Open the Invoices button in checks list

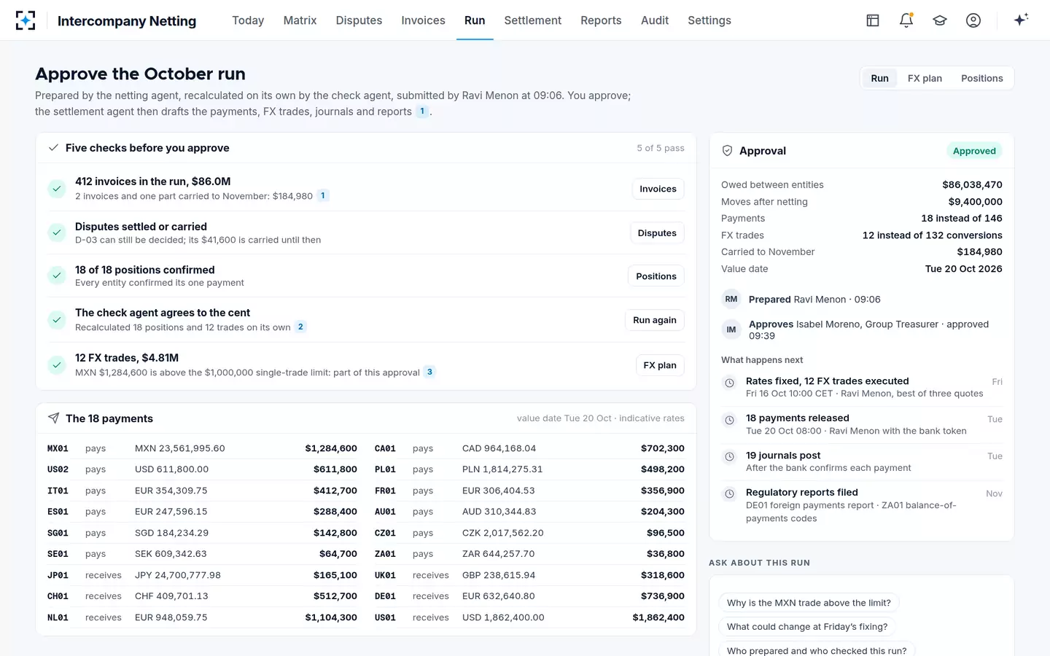658,189
